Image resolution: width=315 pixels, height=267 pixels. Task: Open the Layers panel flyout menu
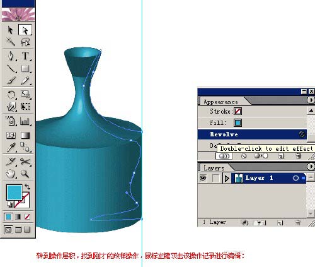pos(311,167)
